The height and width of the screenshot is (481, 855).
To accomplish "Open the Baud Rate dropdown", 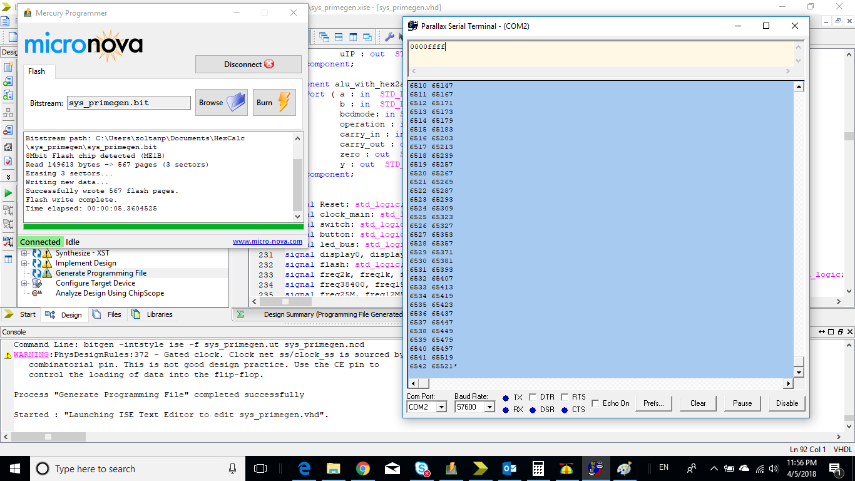I will (x=489, y=407).
